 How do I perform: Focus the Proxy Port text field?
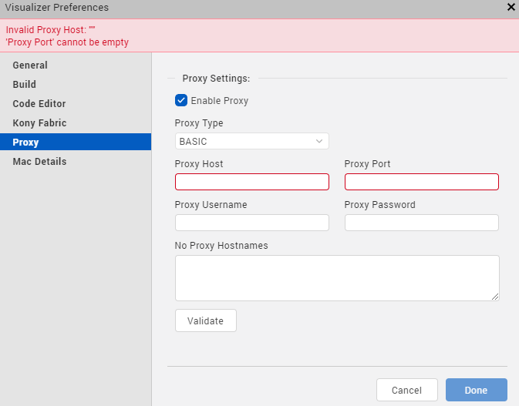[x=421, y=182]
